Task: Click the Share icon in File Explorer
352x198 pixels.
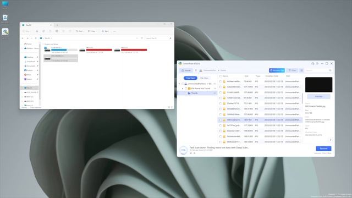Action: tap(63, 31)
